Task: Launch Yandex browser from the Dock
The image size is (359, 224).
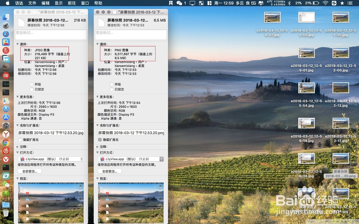Action: pos(6,134)
